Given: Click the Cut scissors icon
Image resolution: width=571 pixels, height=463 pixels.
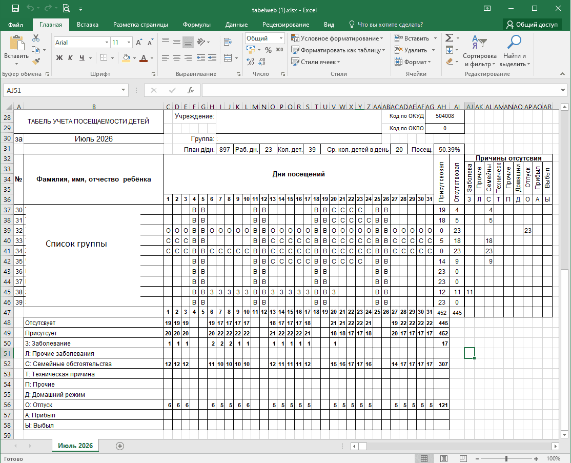Looking at the screenshot, I should click(x=36, y=38).
